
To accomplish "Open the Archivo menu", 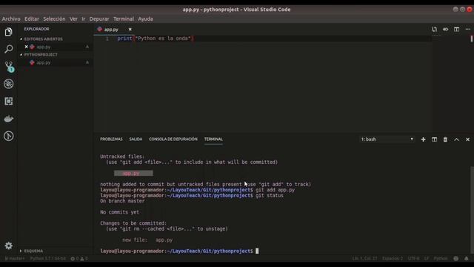I will [11, 19].
